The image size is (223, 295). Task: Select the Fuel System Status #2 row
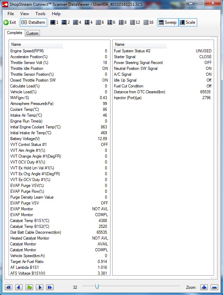pos(163,51)
